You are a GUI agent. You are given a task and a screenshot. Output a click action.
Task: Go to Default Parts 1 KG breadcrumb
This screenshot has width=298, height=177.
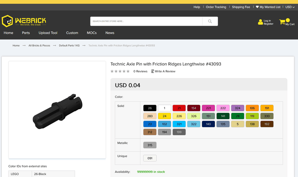click(x=69, y=45)
